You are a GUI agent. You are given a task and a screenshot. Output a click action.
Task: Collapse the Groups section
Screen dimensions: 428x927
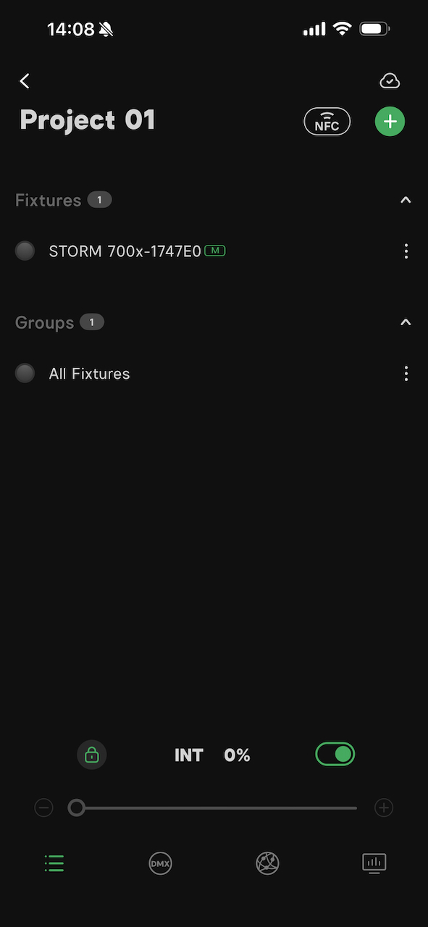pos(406,322)
